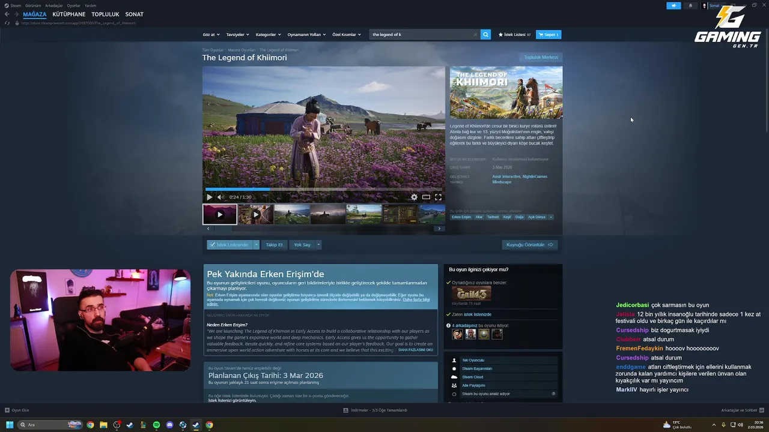Open the Tavsiyeler dropdown menu
Screen dimensions: 769x432
(237, 34)
